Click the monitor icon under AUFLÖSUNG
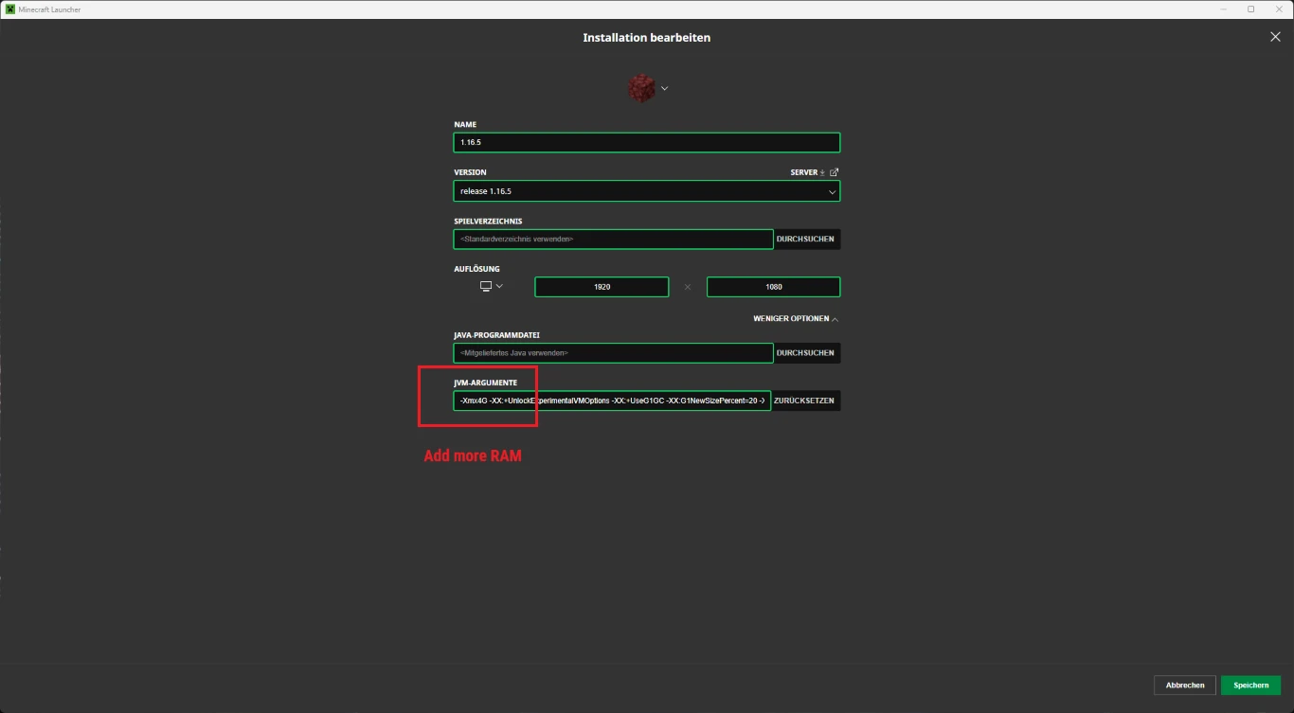This screenshot has width=1294, height=713. [485, 285]
